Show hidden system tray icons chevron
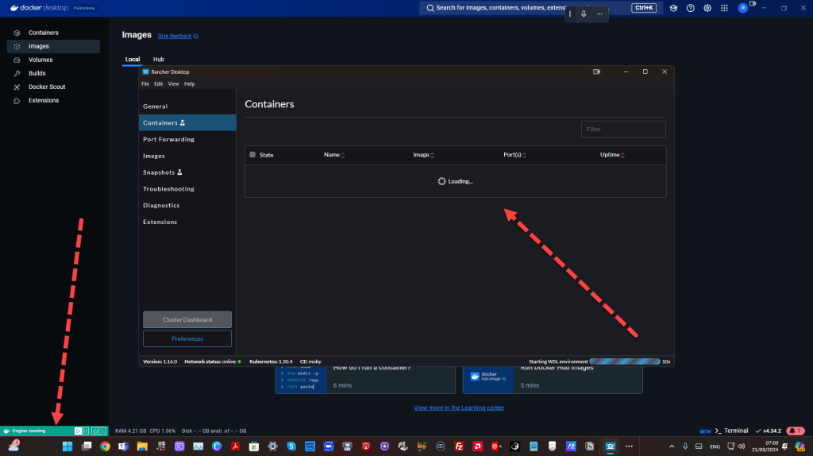Viewport: 813px width, 456px height. pos(672,446)
